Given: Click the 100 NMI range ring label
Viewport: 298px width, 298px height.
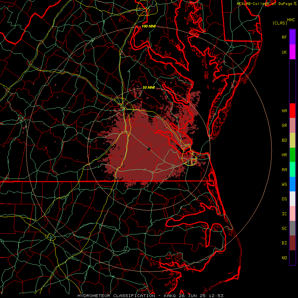Looking at the screenshot, I should pyautogui.click(x=149, y=26).
